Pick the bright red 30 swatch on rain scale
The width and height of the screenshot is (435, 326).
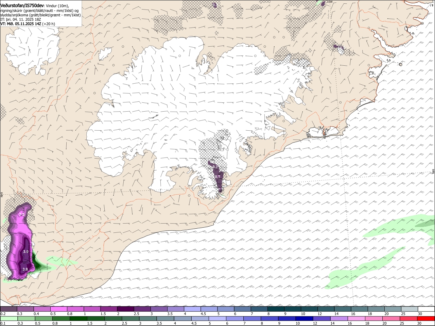tap(425, 319)
